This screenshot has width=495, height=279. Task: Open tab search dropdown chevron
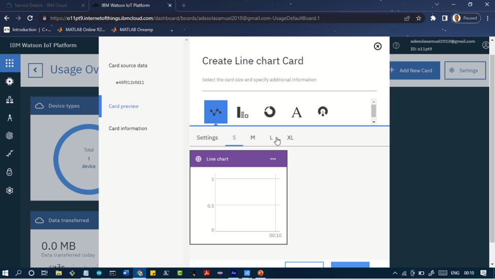(437, 5)
